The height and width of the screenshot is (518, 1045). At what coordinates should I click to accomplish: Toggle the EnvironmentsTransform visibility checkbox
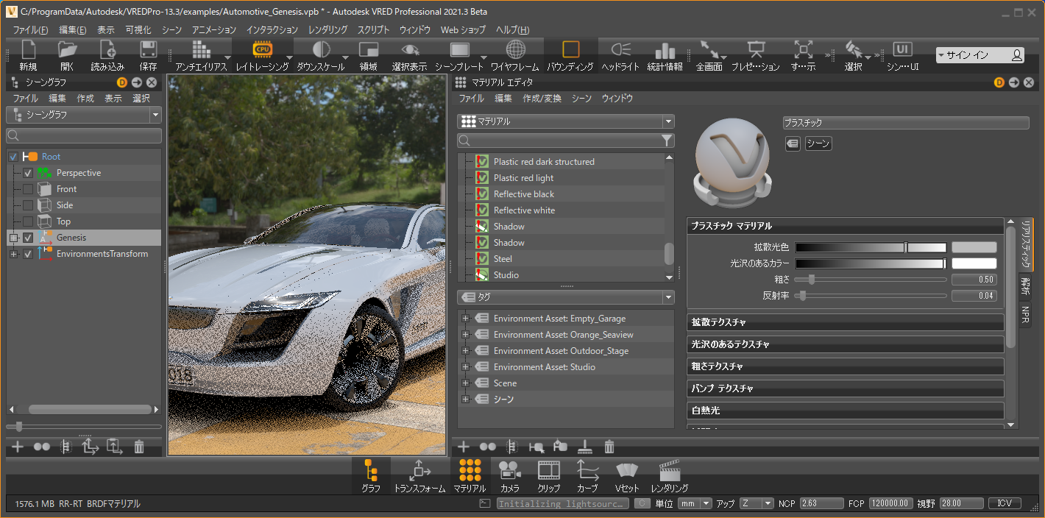pos(28,254)
